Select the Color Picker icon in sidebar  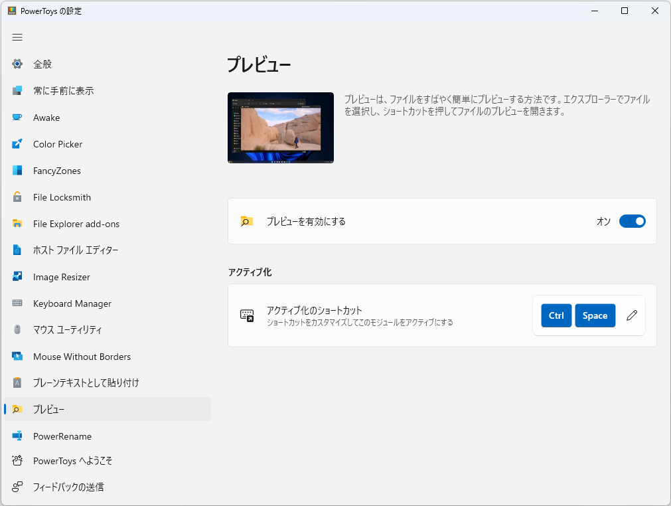[x=17, y=144]
